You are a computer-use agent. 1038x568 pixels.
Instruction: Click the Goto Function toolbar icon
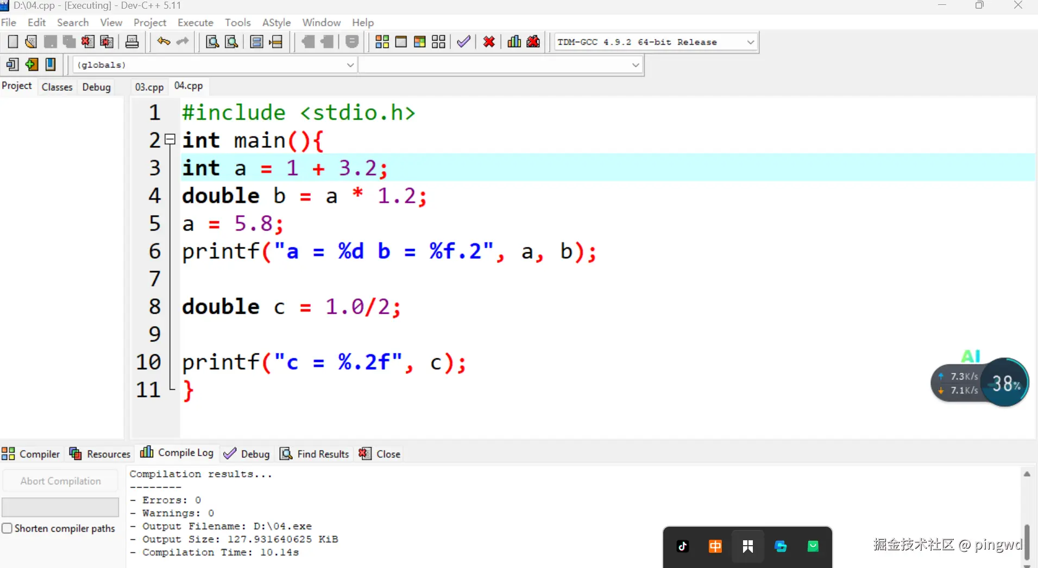pos(257,42)
